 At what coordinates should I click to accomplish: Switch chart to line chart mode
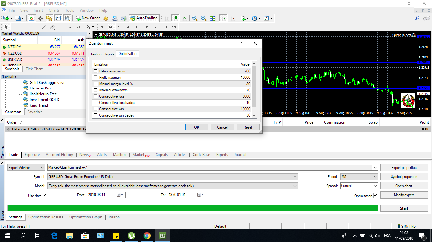pyautogui.click(x=184, y=18)
